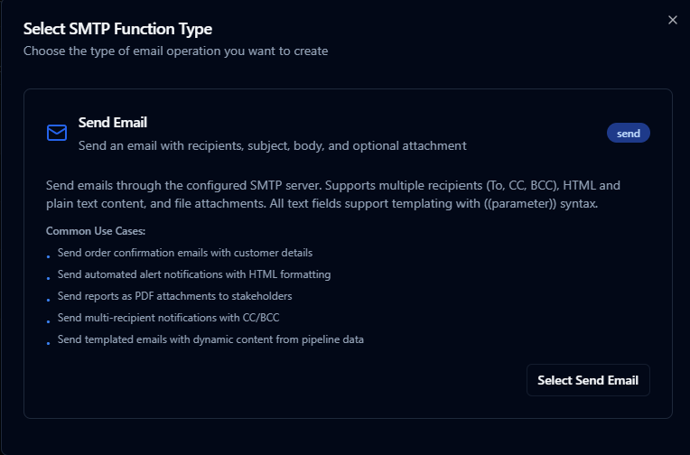Click the bullet beside automated alert notifications

click(x=48, y=278)
